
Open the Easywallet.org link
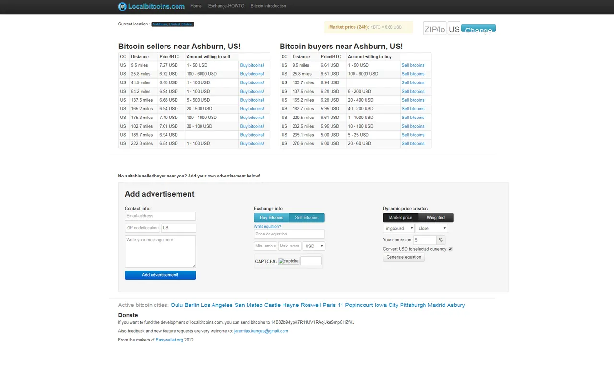click(169, 340)
